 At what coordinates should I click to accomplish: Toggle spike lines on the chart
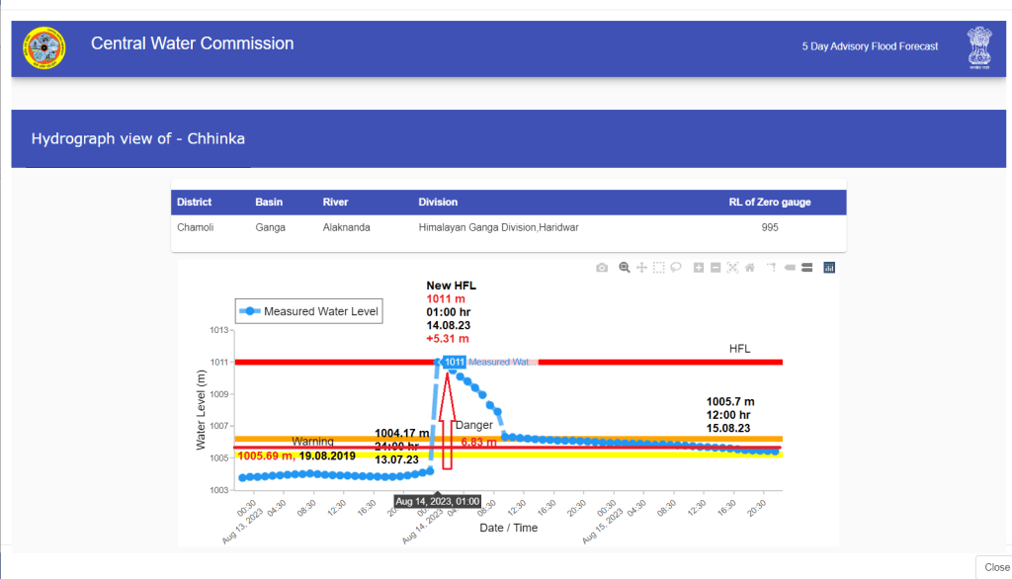(x=772, y=268)
